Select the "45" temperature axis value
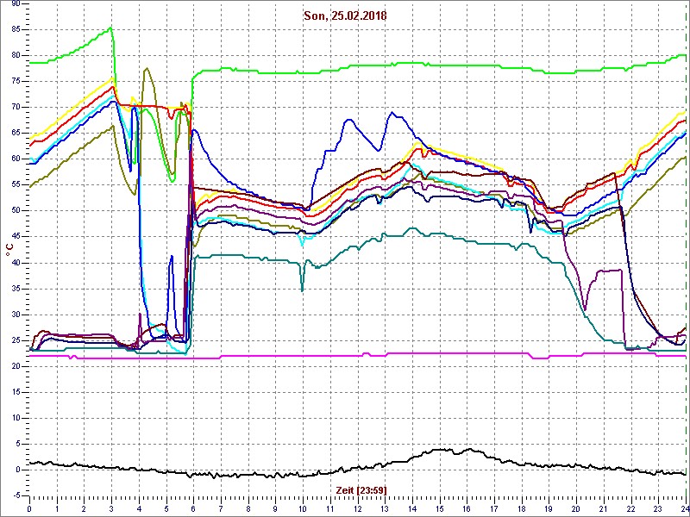Viewport: 690px width, 517px height. 15,237
